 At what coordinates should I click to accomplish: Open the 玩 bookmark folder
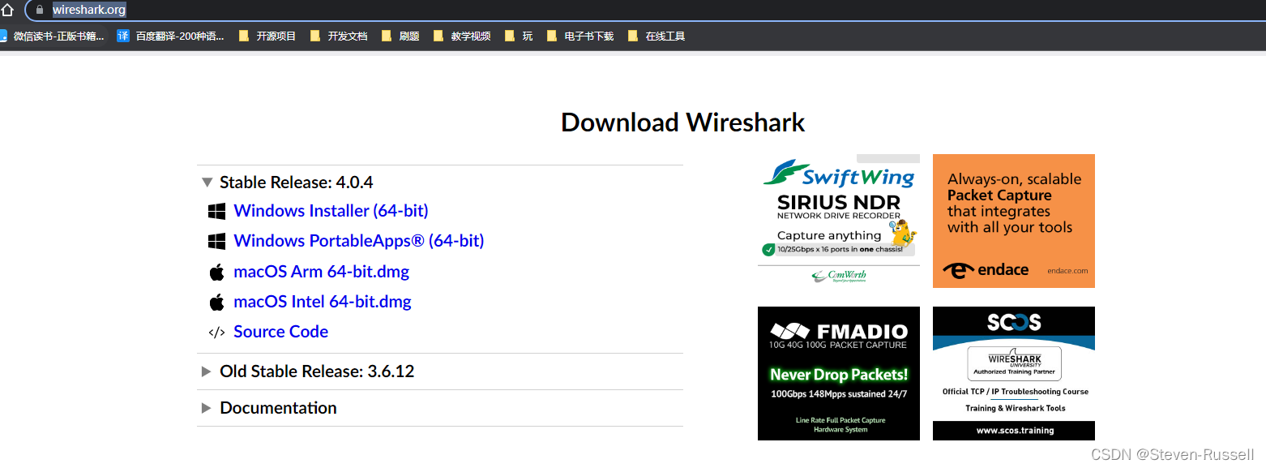tap(519, 36)
